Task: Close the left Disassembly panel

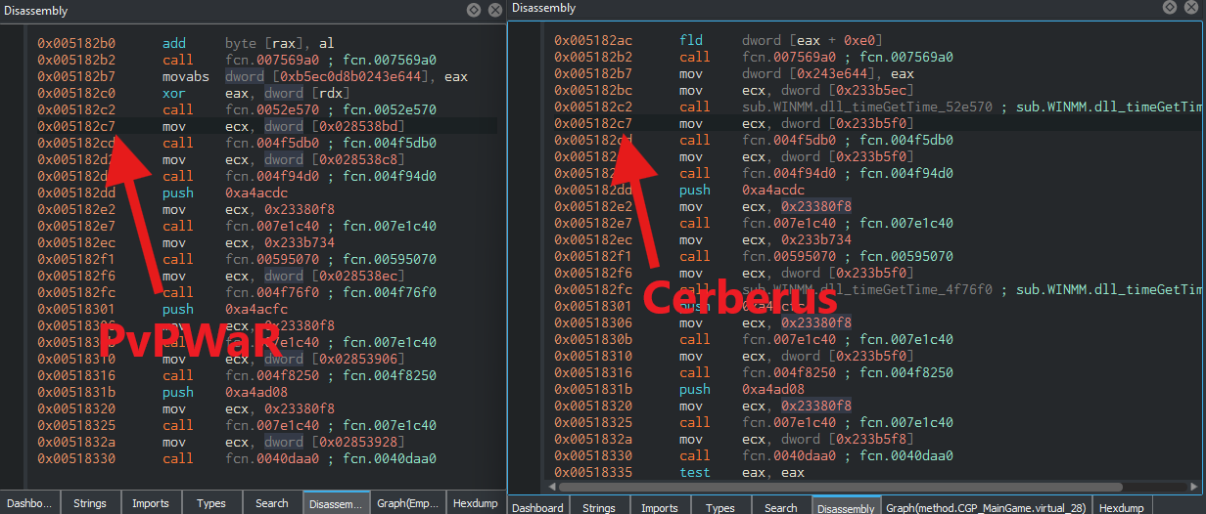Action: (x=494, y=10)
